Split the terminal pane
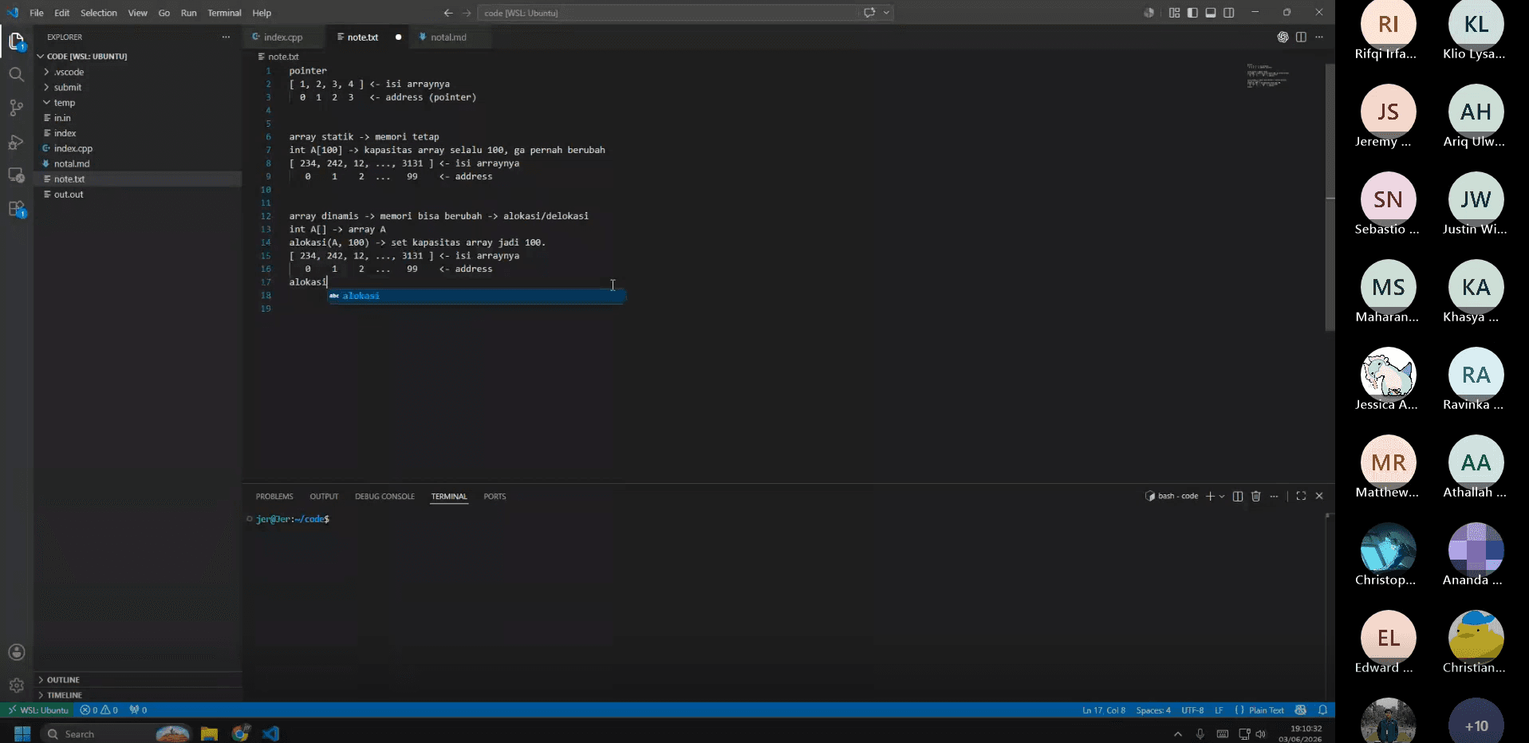The image size is (1529, 743). (x=1238, y=496)
